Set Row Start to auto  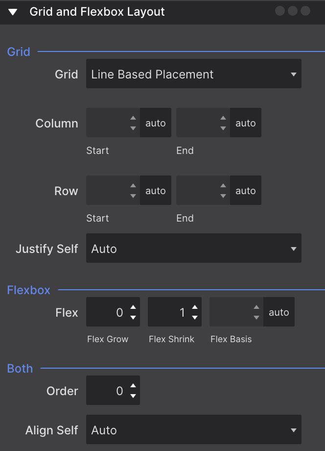[x=156, y=190]
